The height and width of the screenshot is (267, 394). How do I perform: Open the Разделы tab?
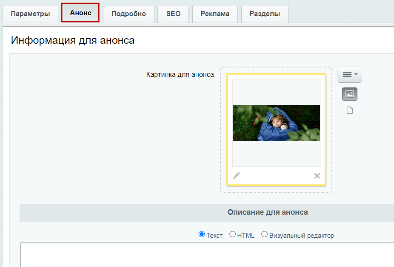265,14
